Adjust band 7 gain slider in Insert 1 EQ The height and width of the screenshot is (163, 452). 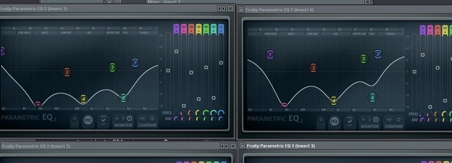pyautogui.click(x=221, y=63)
